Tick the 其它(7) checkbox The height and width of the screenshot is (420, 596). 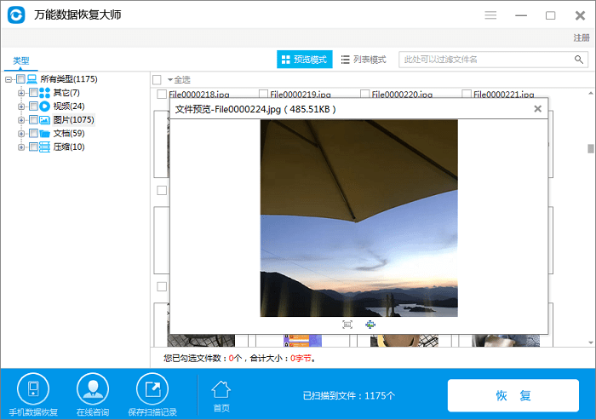pyautogui.click(x=33, y=93)
